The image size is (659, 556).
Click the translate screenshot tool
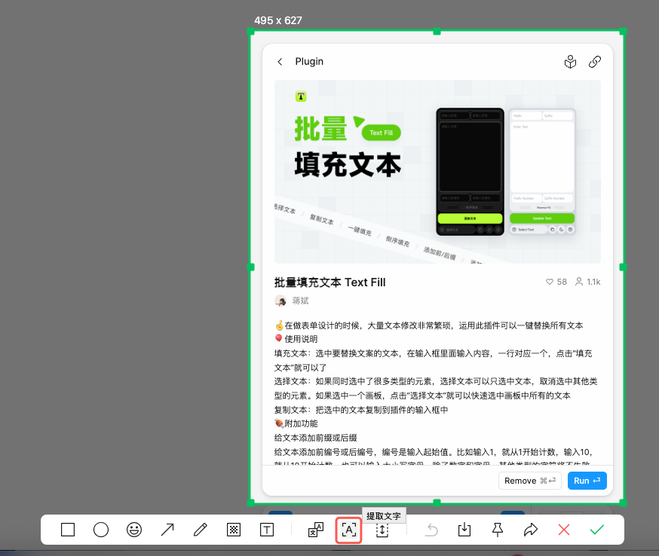tap(316, 530)
